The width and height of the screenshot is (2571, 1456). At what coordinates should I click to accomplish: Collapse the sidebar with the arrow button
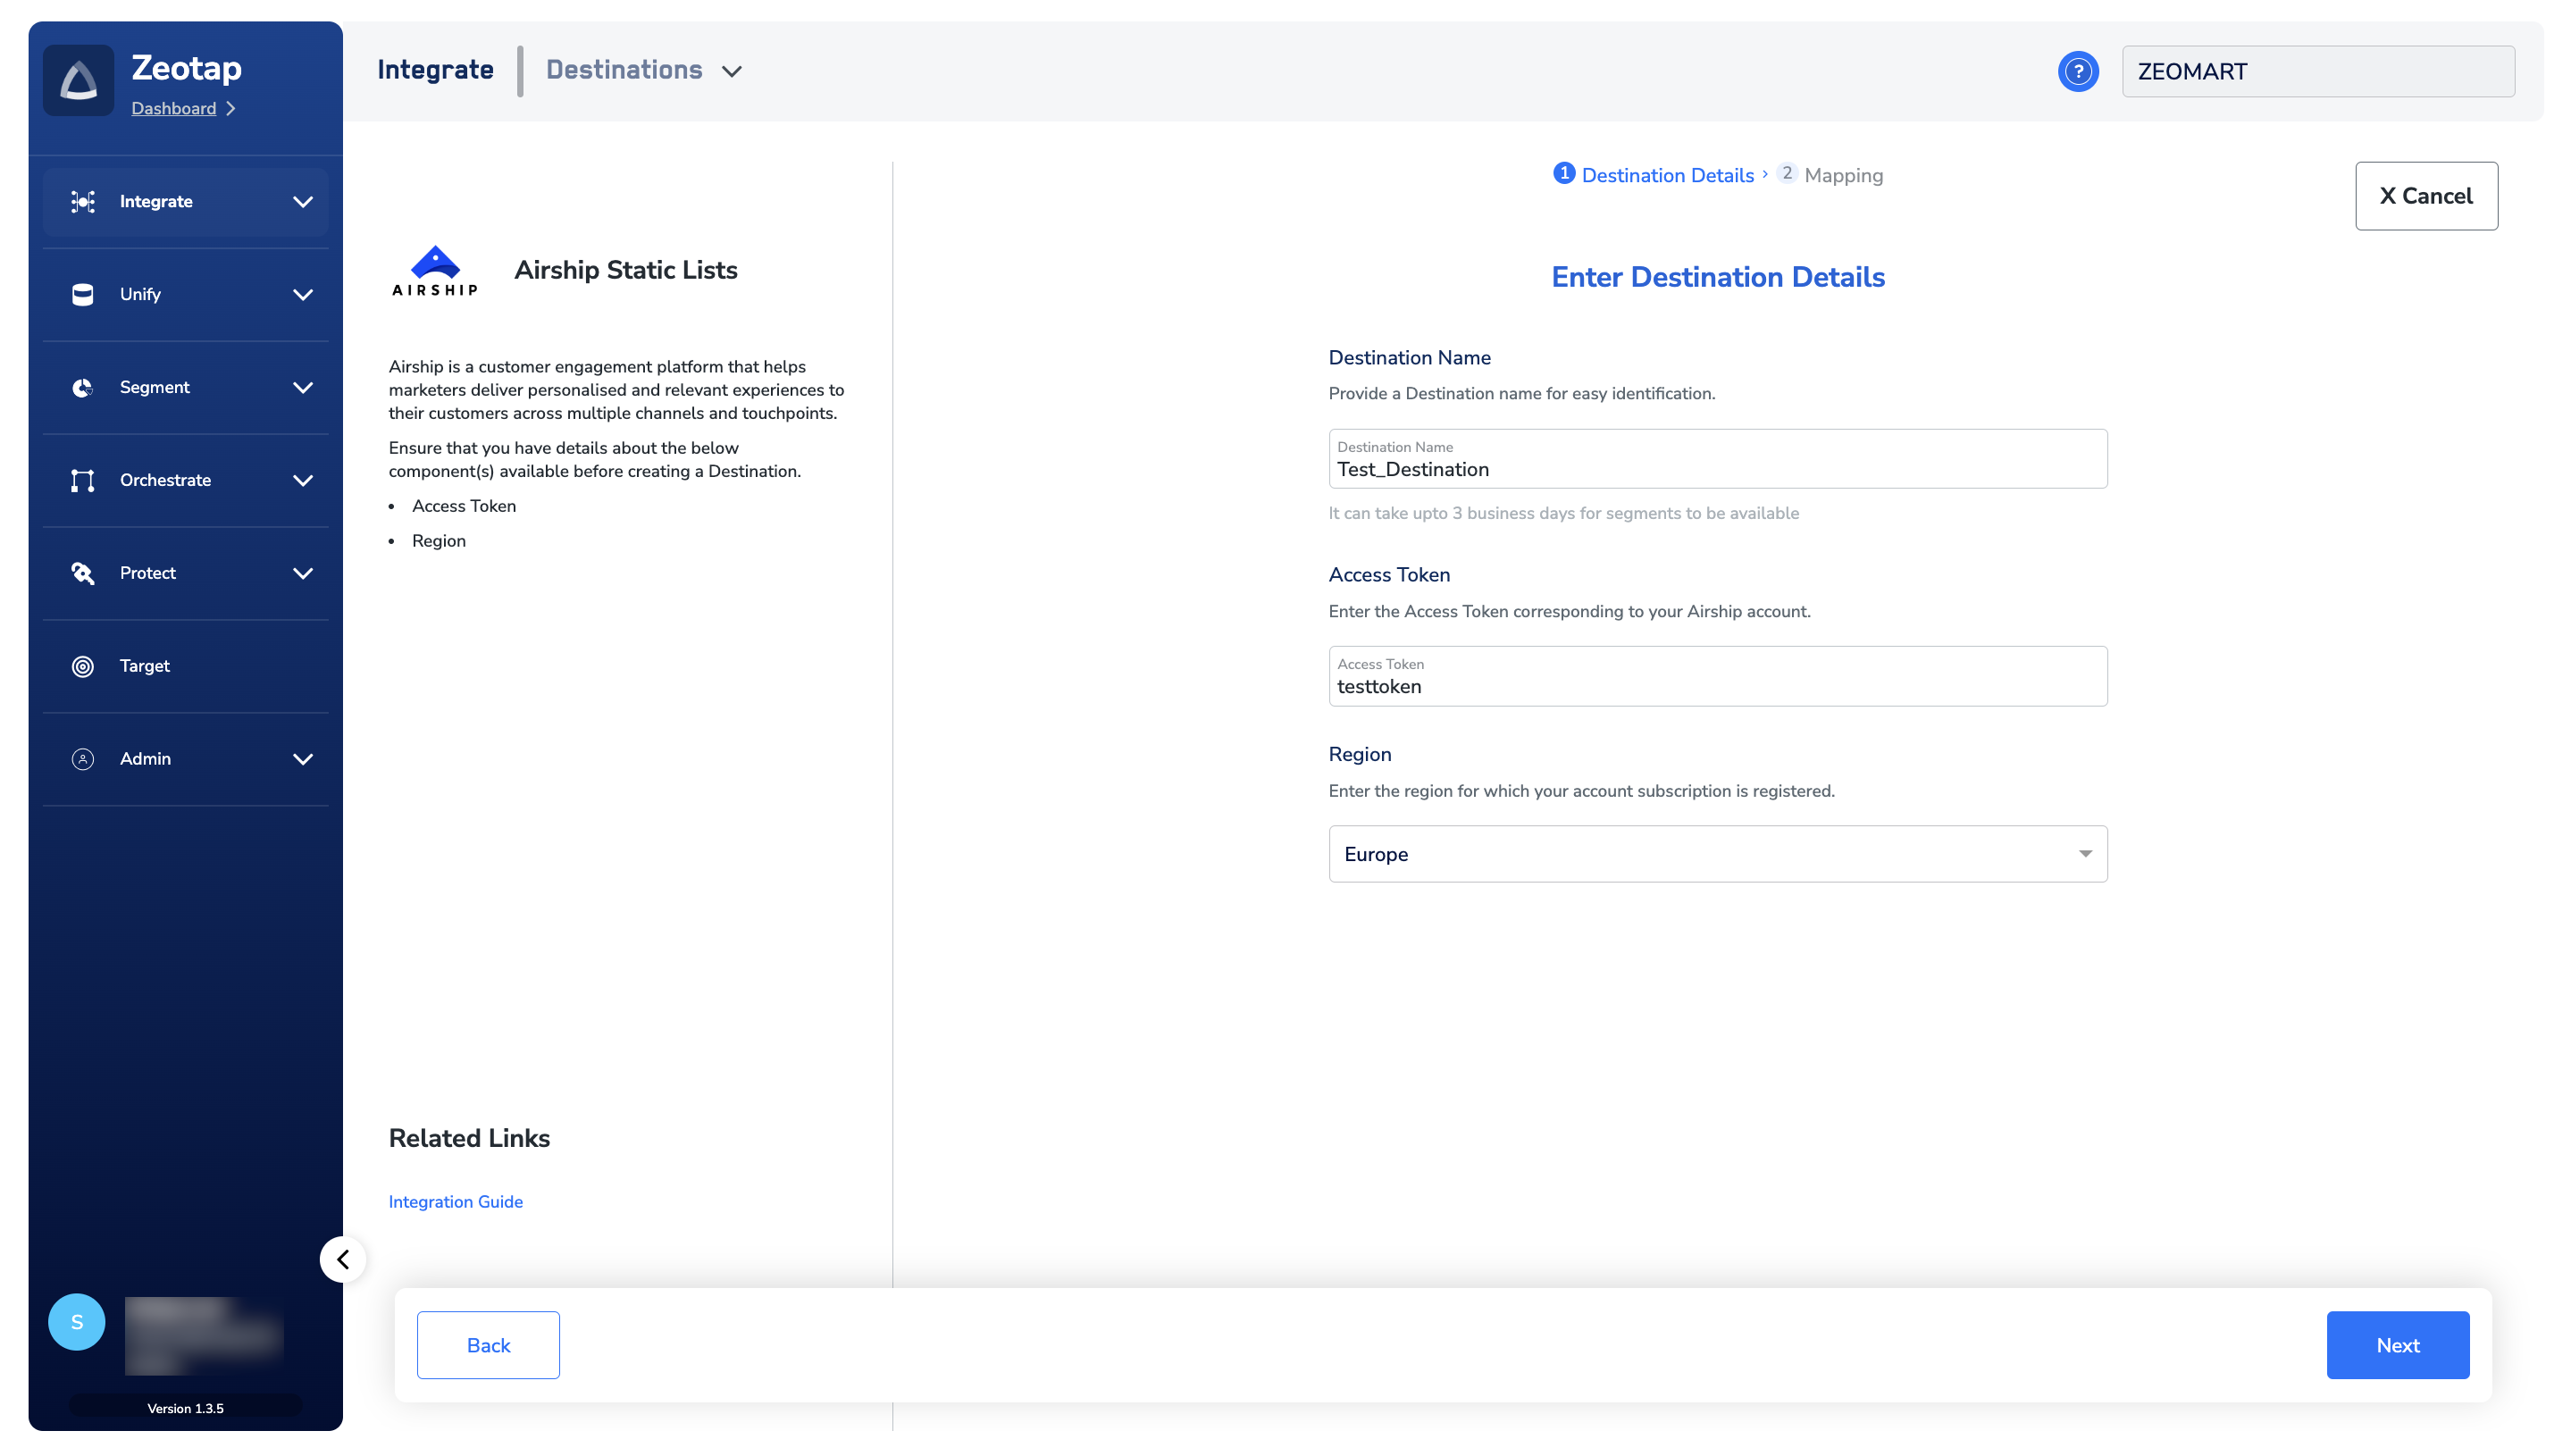(x=343, y=1259)
